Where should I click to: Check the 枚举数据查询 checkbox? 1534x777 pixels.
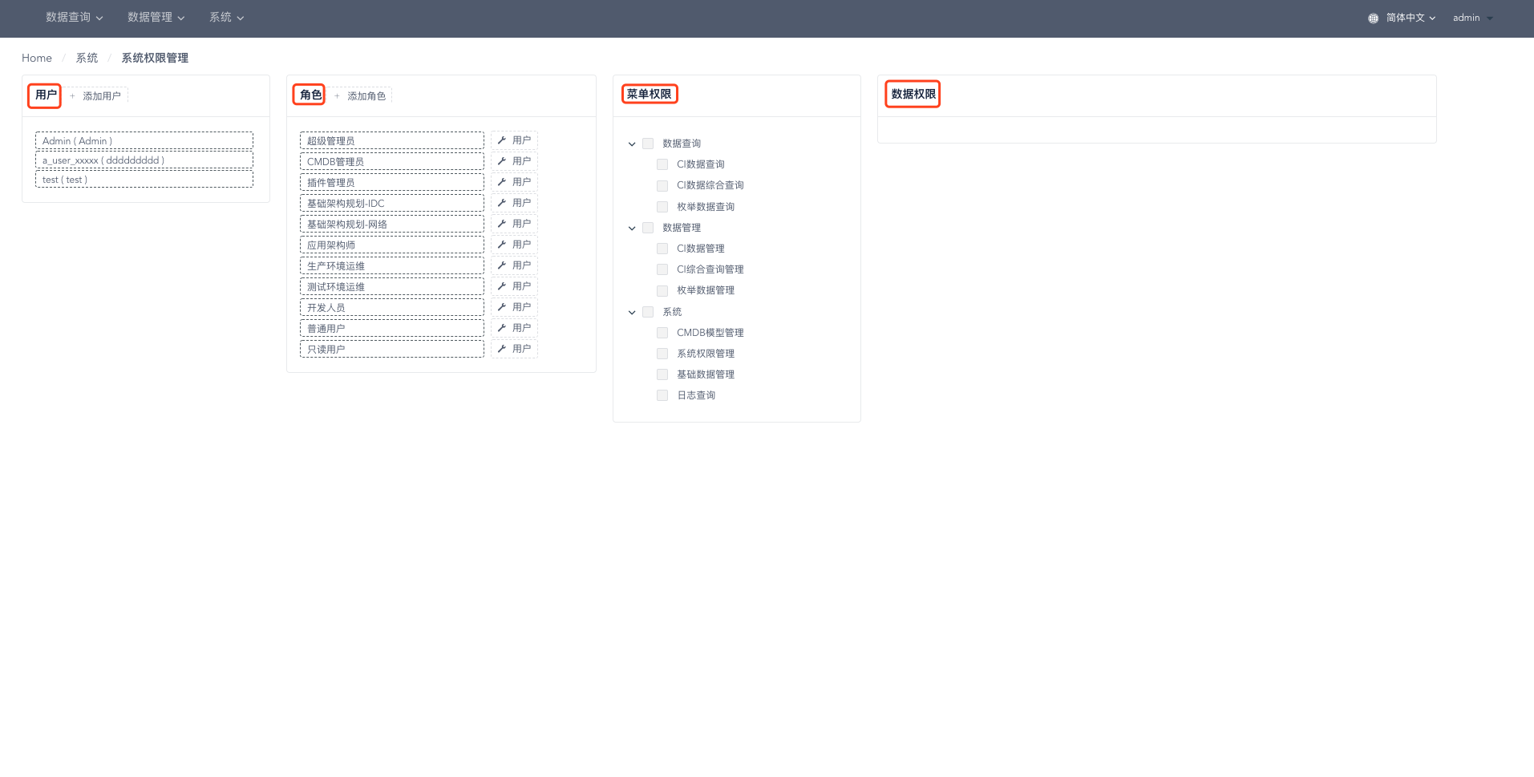pyautogui.click(x=662, y=207)
